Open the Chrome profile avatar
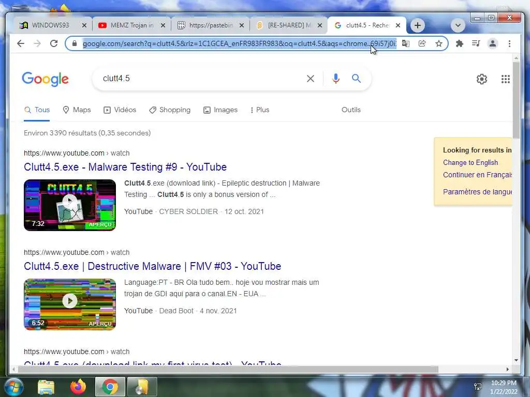The width and height of the screenshot is (530, 397). coord(493,43)
